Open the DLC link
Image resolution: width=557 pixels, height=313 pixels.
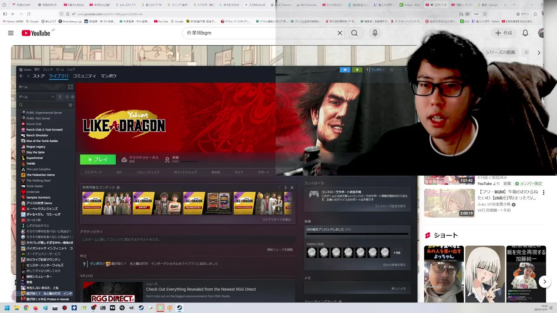click(119, 172)
